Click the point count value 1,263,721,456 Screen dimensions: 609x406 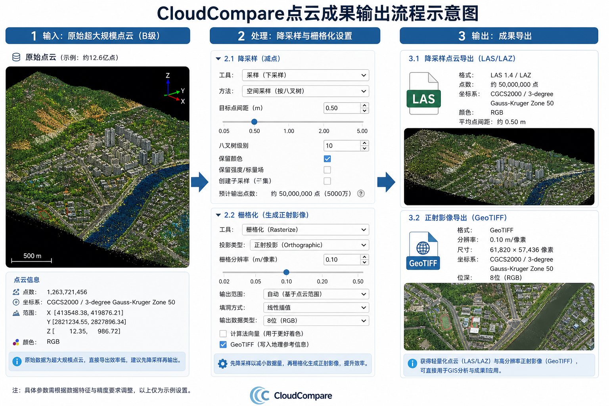pyautogui.click(x=67, y=292)
